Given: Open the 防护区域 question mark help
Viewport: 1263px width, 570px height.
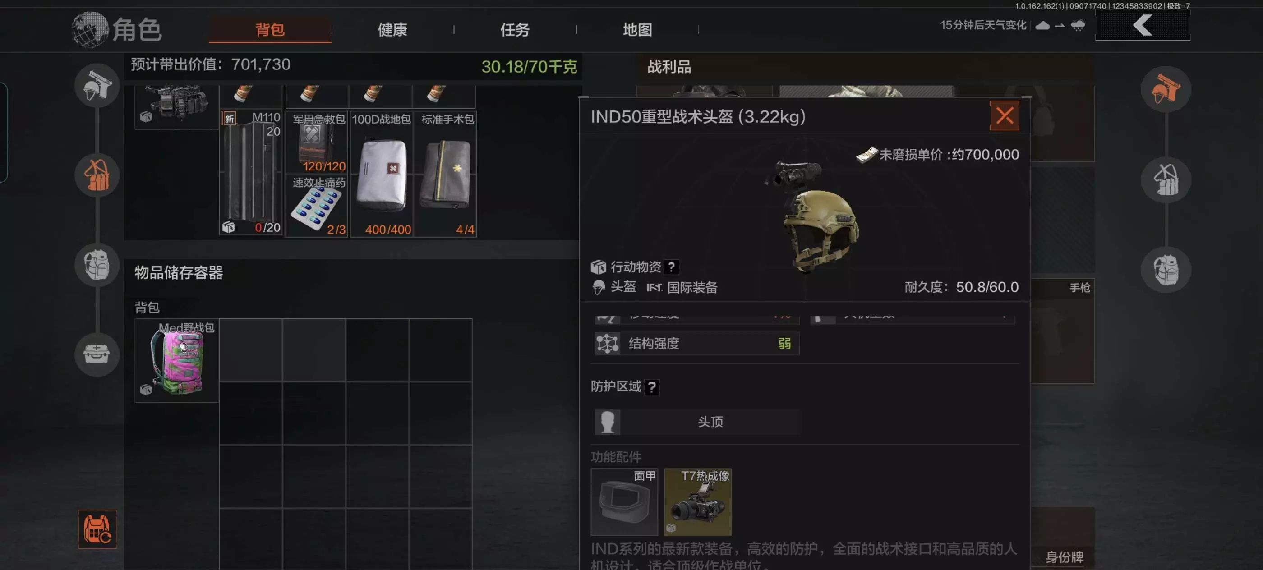Looking at the screenshot, I should click(x=652, y=387).
